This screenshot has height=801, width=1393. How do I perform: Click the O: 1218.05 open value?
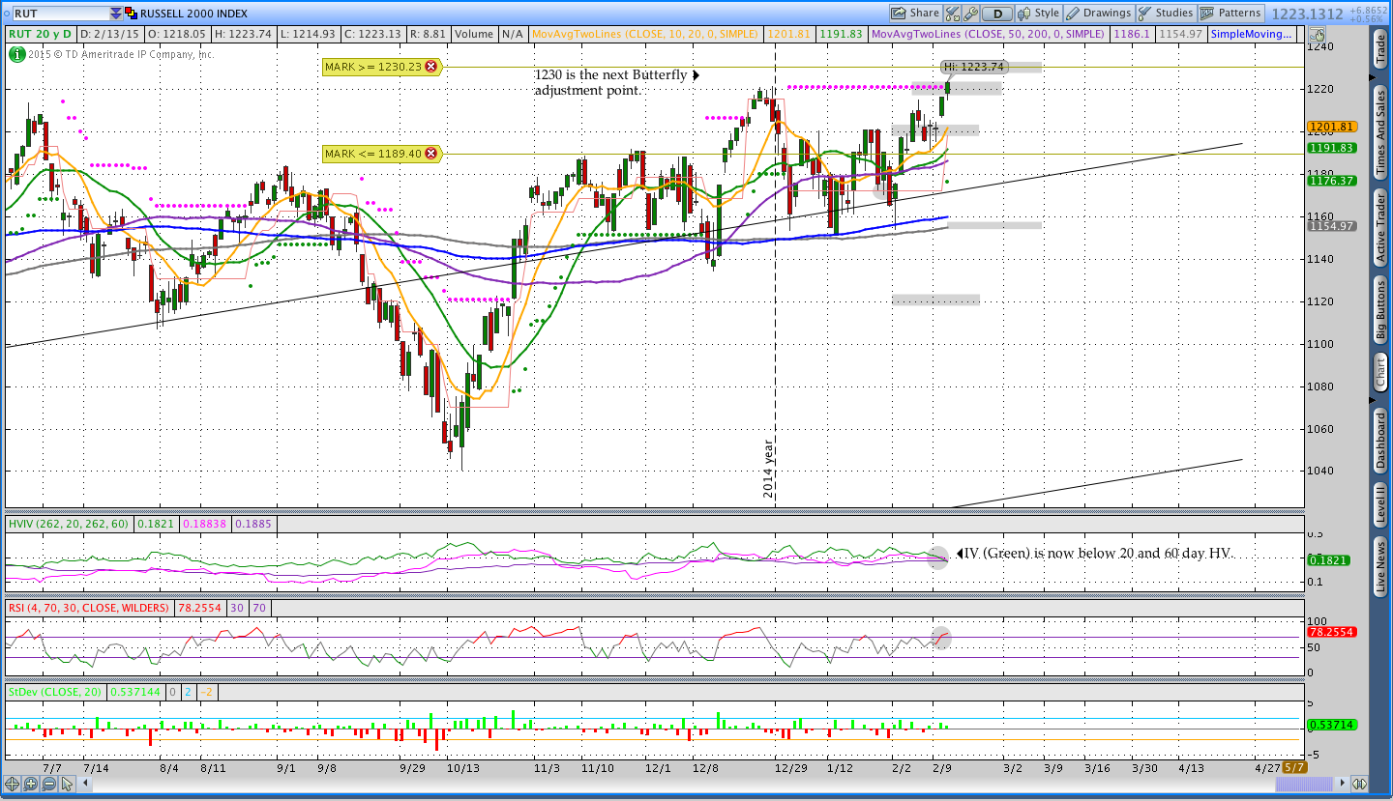(176, 34)
